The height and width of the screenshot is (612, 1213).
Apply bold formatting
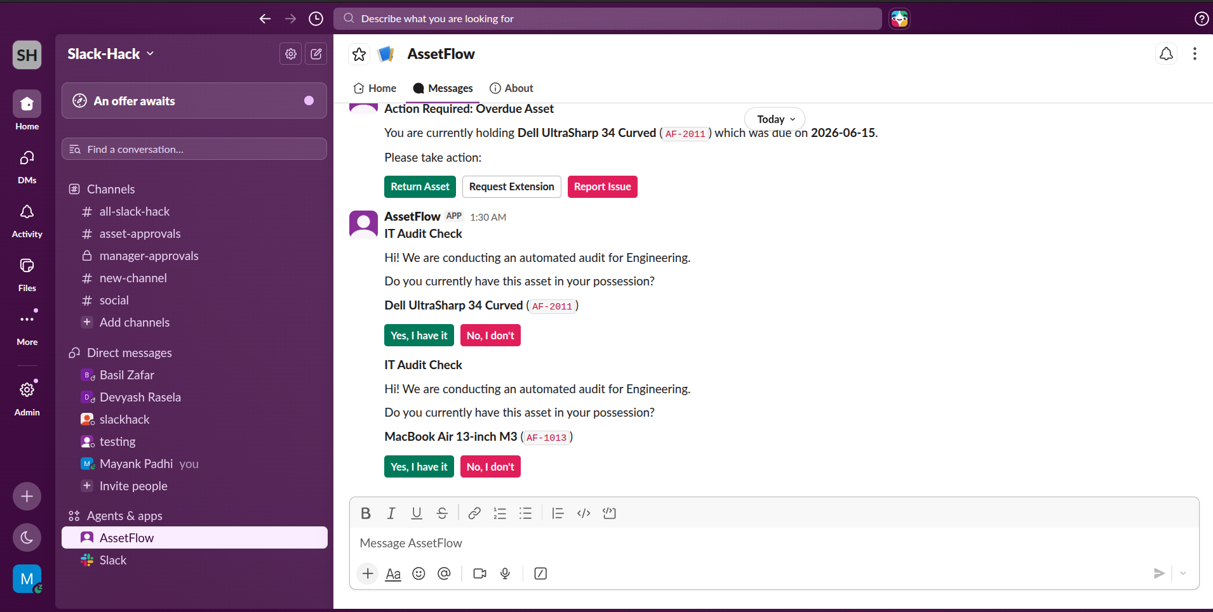point(366,513)
